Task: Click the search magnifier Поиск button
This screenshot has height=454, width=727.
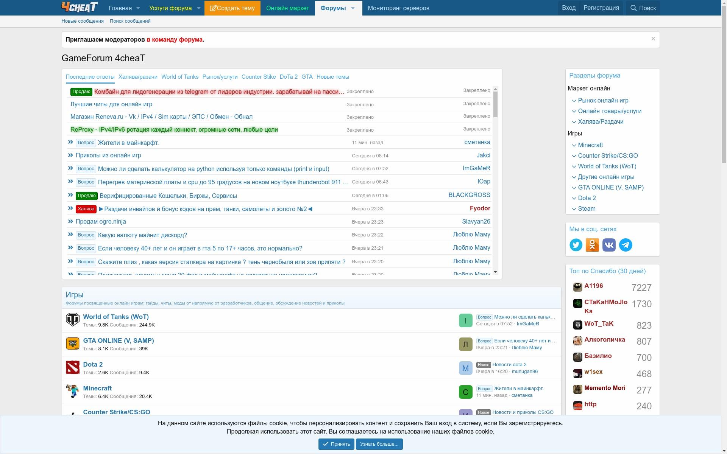Action: click(643, 8)
